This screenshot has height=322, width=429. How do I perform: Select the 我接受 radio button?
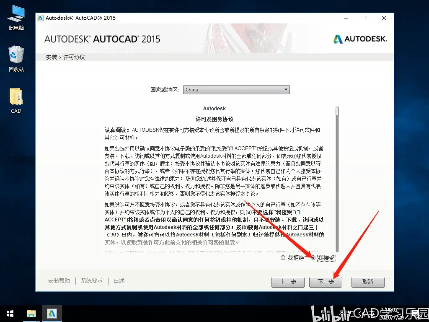tap(313, 258)
